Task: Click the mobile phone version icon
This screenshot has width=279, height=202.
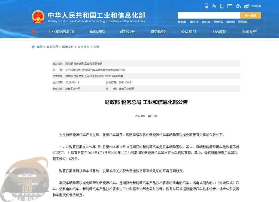Action: point(222,6)
